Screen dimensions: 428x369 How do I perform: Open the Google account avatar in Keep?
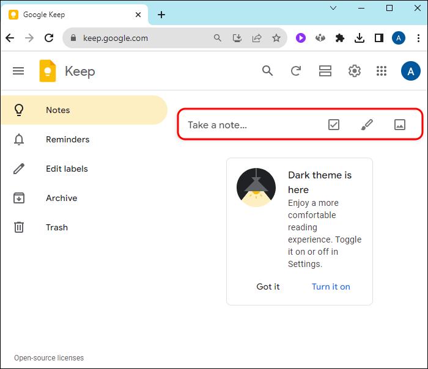point(410,71)
